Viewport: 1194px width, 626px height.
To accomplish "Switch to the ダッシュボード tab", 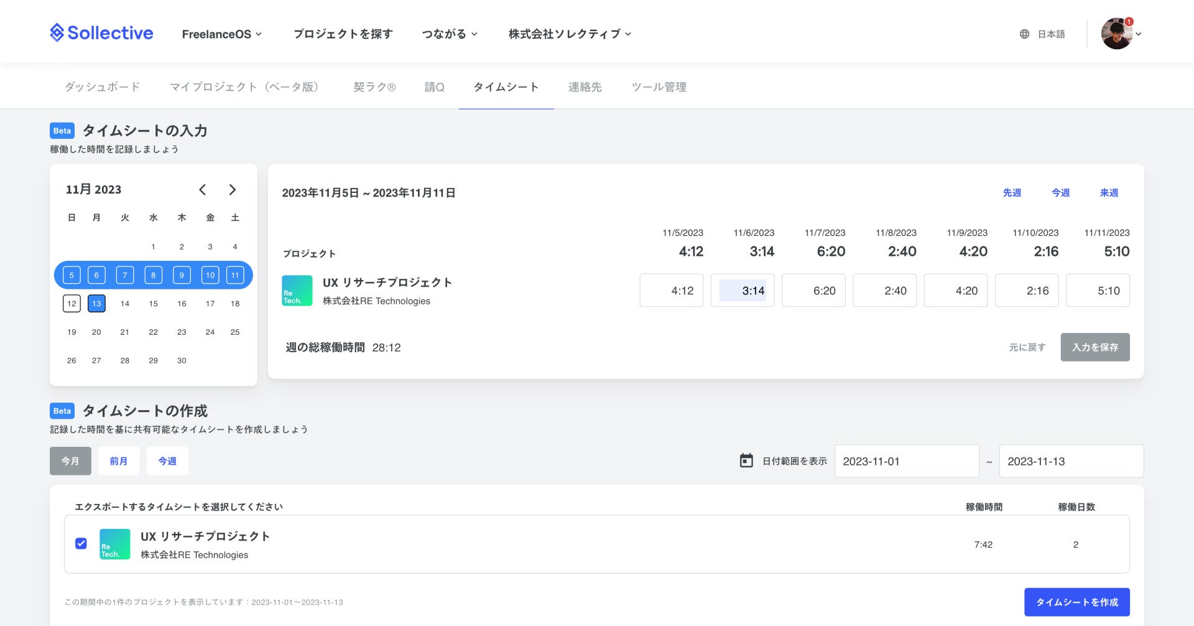I will tap(103, 87).
